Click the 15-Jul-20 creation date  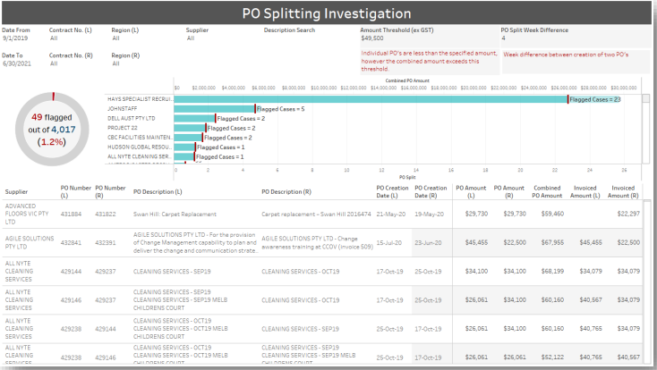coord(388,242)
